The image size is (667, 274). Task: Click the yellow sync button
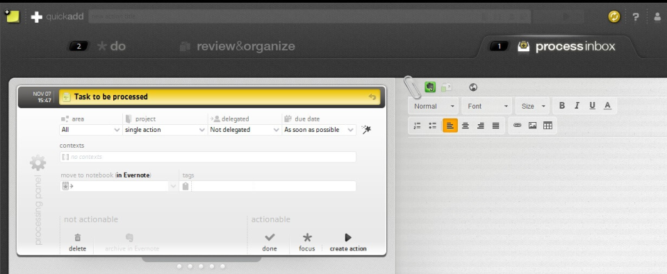[x=614, y=17]
